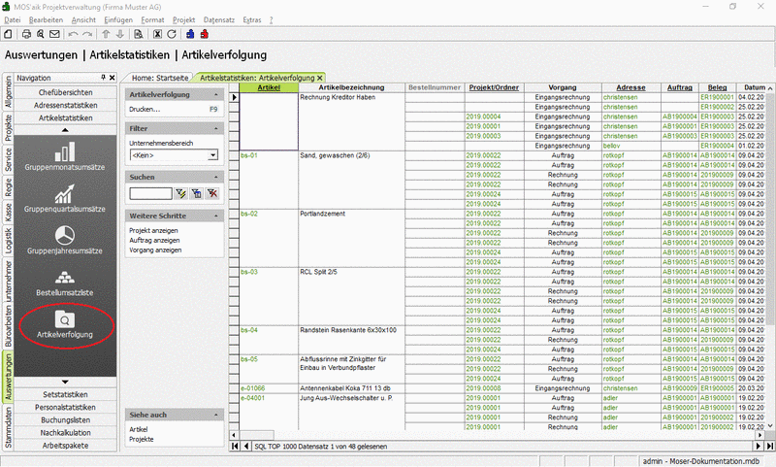Select the Projekte vertical tab
Viewport: 776px width, 467px height.
click(x=8, y=128)
